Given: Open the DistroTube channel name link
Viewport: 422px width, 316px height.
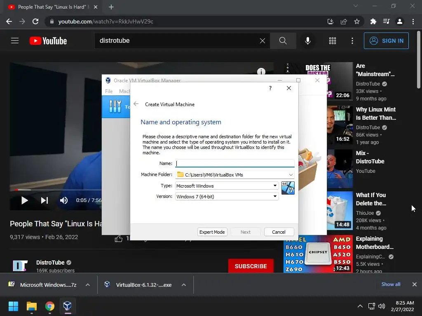Looking at the screenshot, I should (50, 263).
